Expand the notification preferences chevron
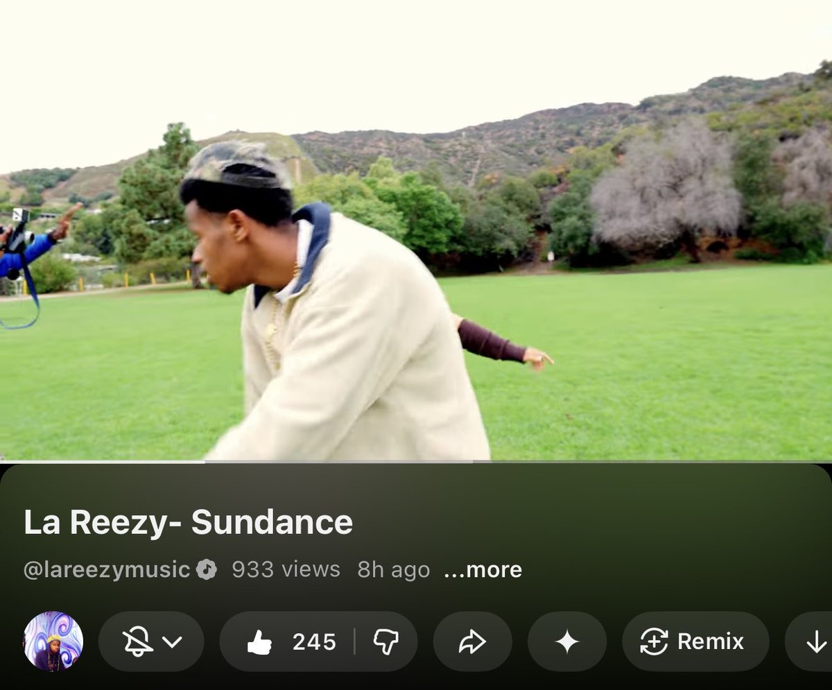Viewport: 832px width, 690px height. pyautogui.click(x=173, y=642)
